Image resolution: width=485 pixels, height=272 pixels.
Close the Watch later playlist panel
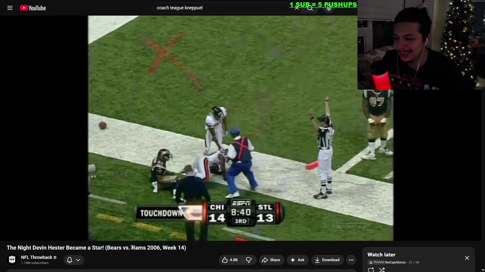[x=467, y=258]
